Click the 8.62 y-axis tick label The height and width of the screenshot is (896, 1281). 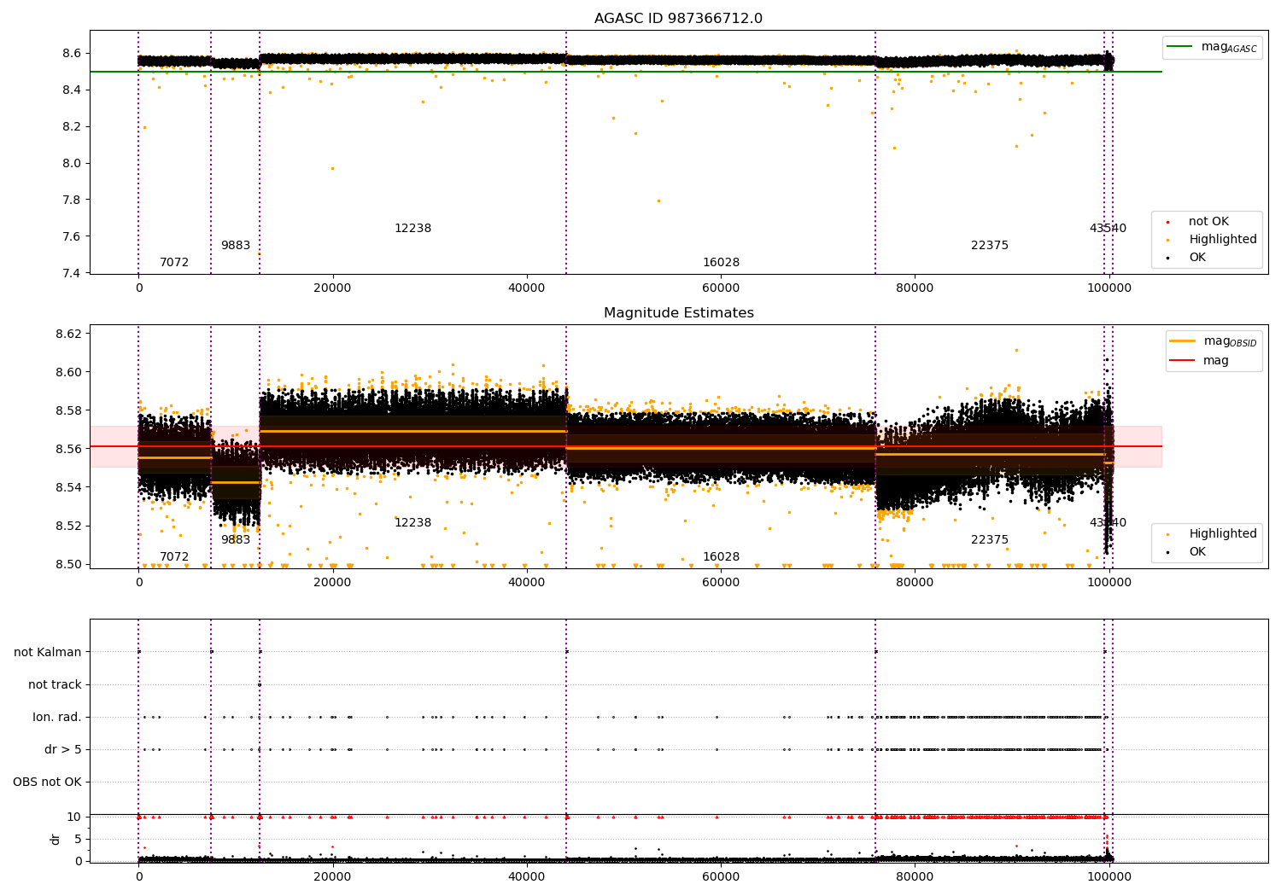coord(68,334)
